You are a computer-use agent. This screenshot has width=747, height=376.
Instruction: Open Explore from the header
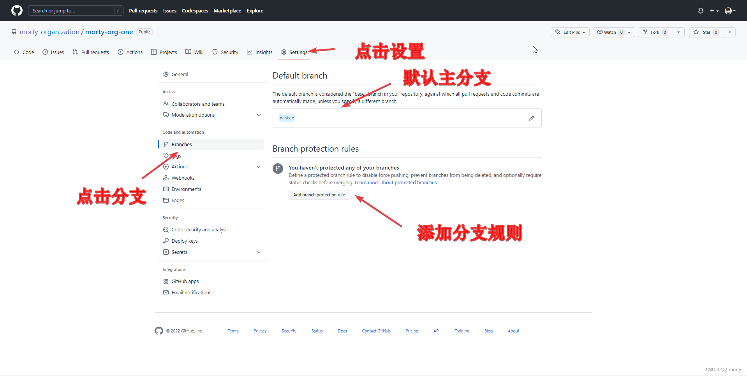(x=255, y=10)
